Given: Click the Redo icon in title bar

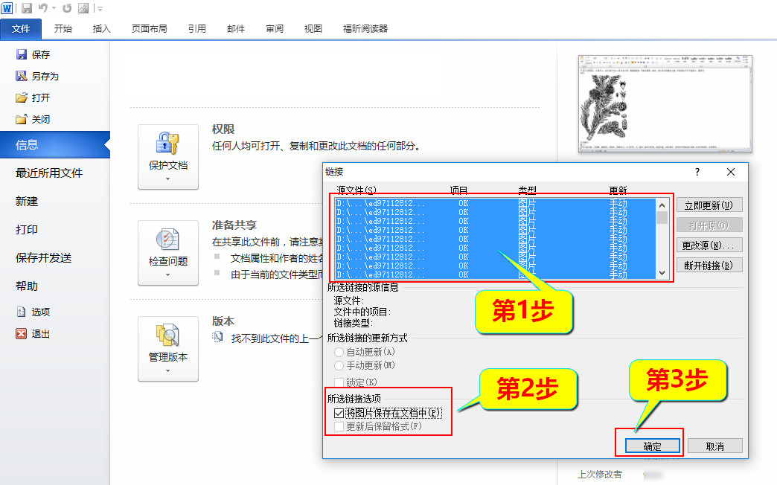Looking at the screenshot, I should [x=67, y=8].
